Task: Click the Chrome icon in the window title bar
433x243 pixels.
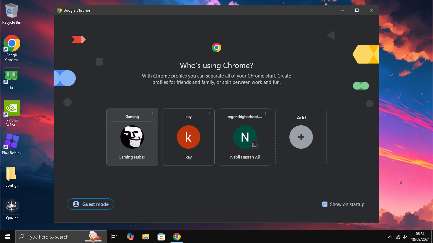Action: pos(59,10)
